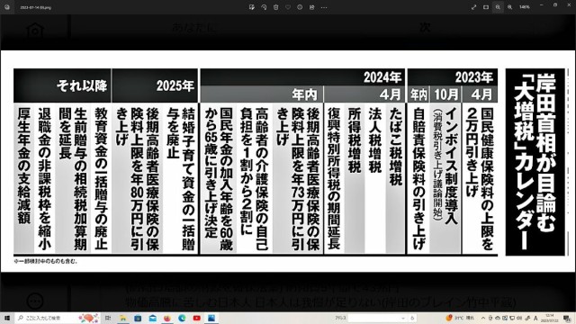The height and width of the screenshot is (324, 576).
Task: Toggle the fit-to-window icon
Action: click(486, 7)
